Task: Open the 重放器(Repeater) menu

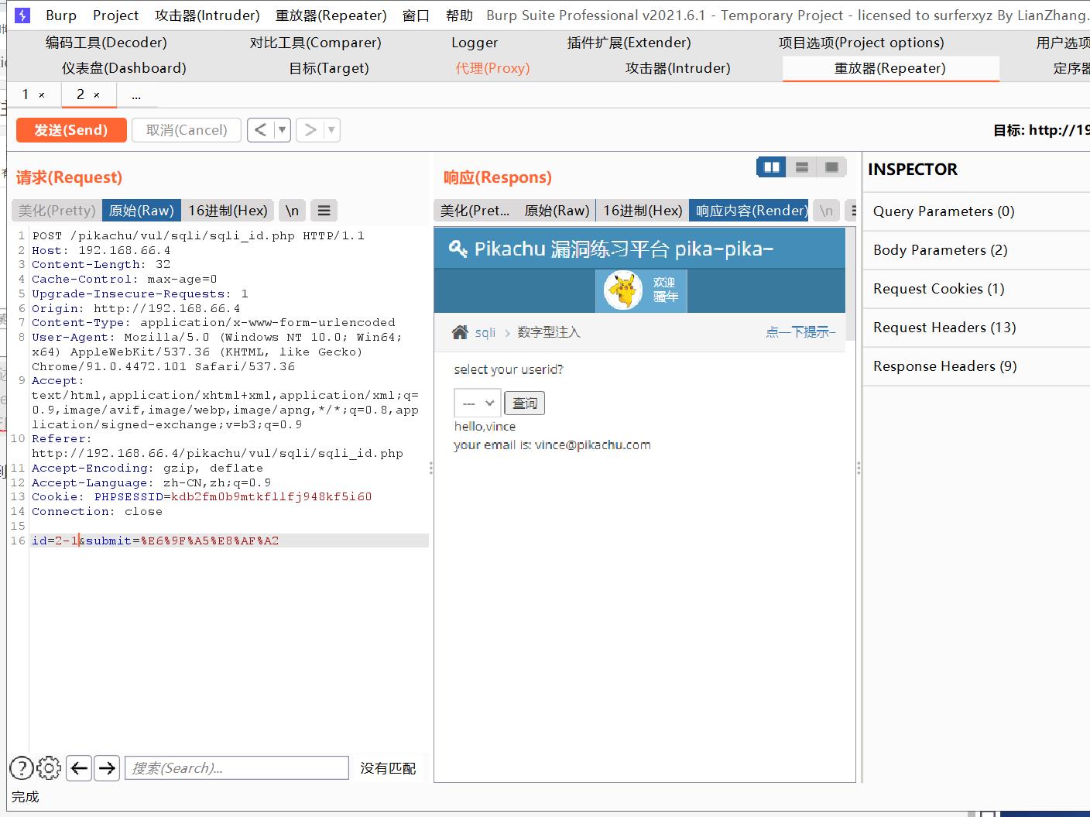Action: point(331,15)
